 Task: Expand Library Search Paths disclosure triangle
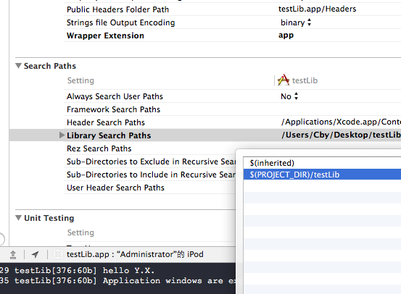point(62,135)
